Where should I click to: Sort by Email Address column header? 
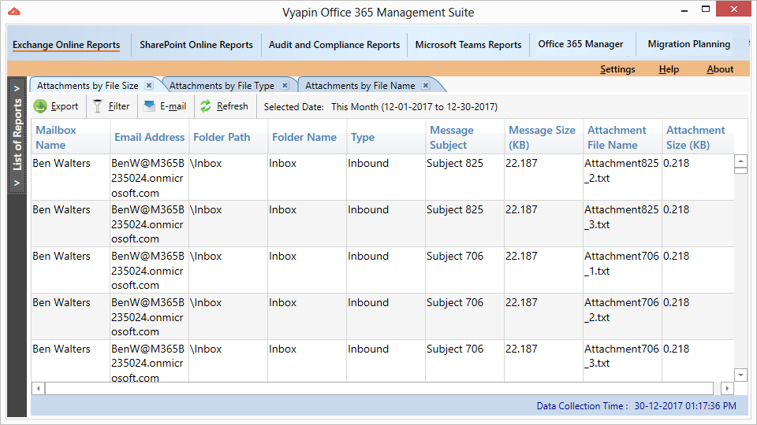(x=149, y=137)
